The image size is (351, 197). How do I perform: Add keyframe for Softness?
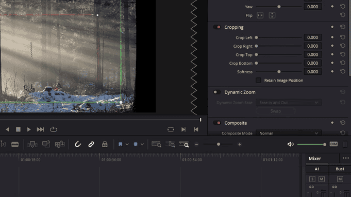(x=332, y=71)
